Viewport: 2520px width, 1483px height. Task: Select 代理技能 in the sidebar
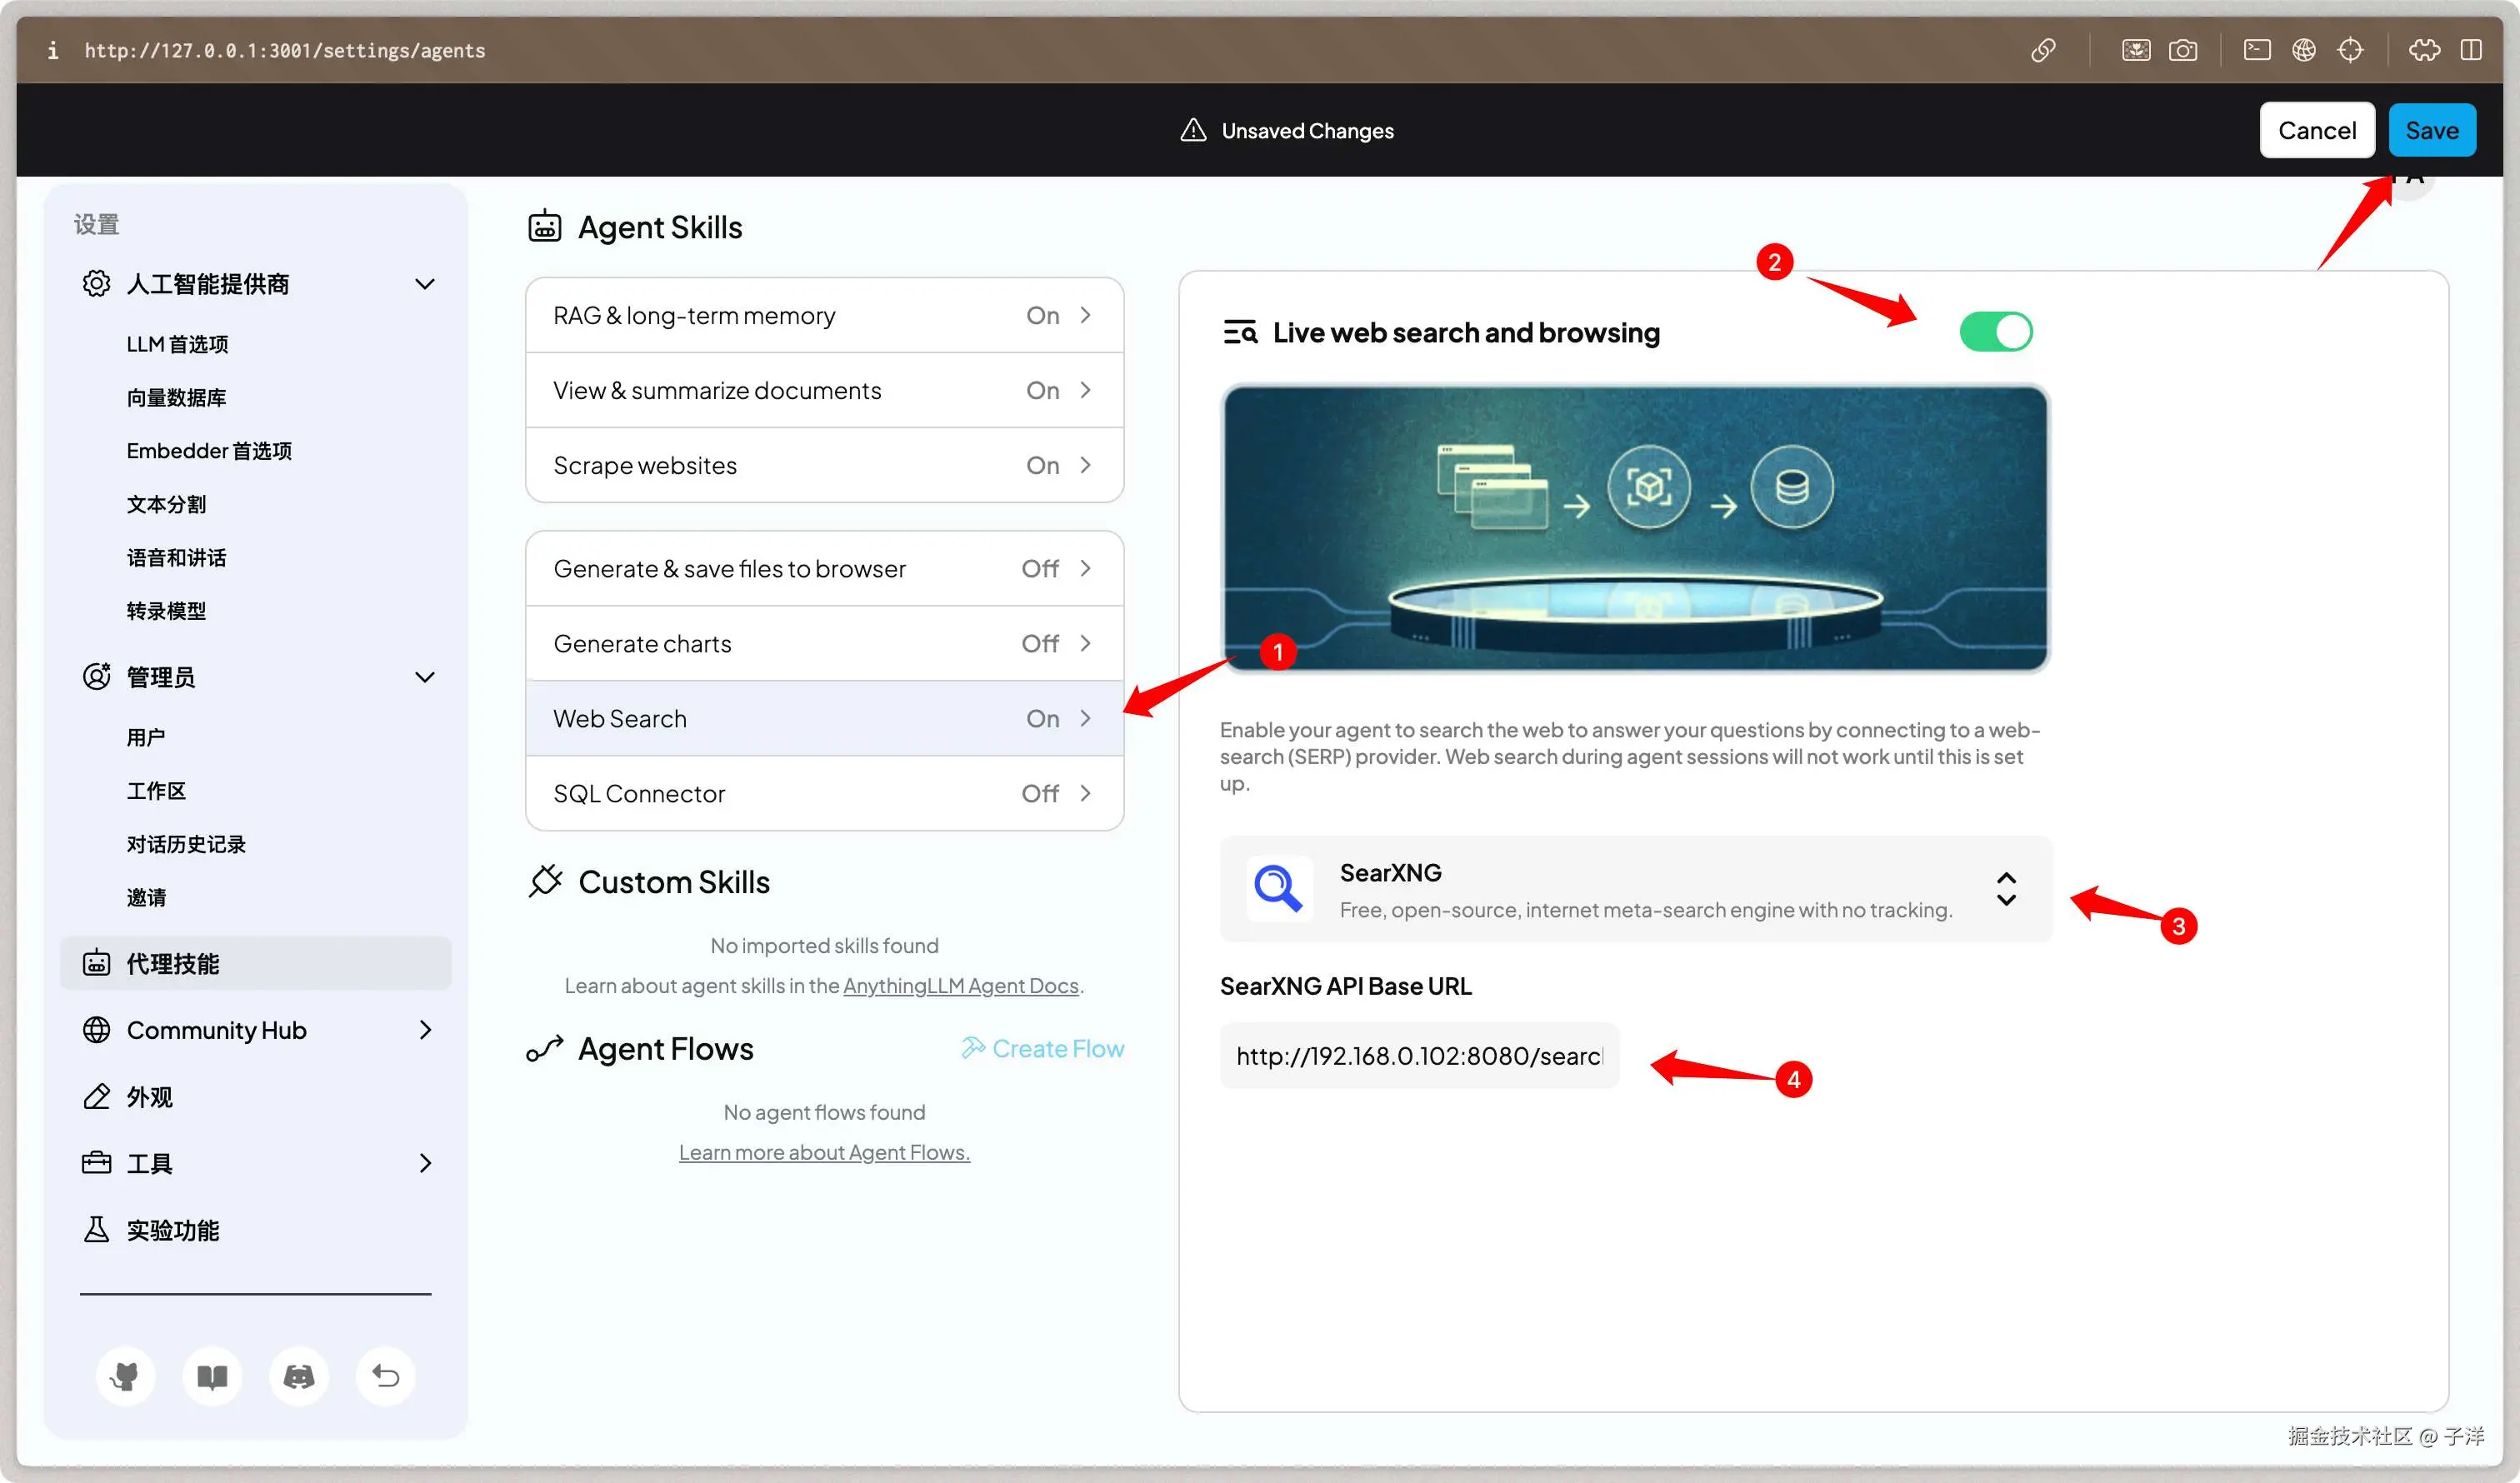pos(255,963)
